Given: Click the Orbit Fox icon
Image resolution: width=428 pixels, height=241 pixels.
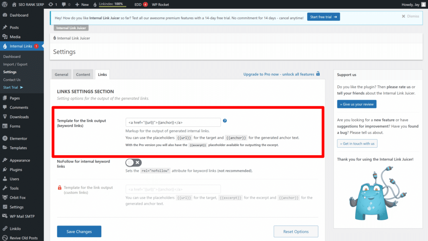Looking at the screenshot, I should 5,198.
